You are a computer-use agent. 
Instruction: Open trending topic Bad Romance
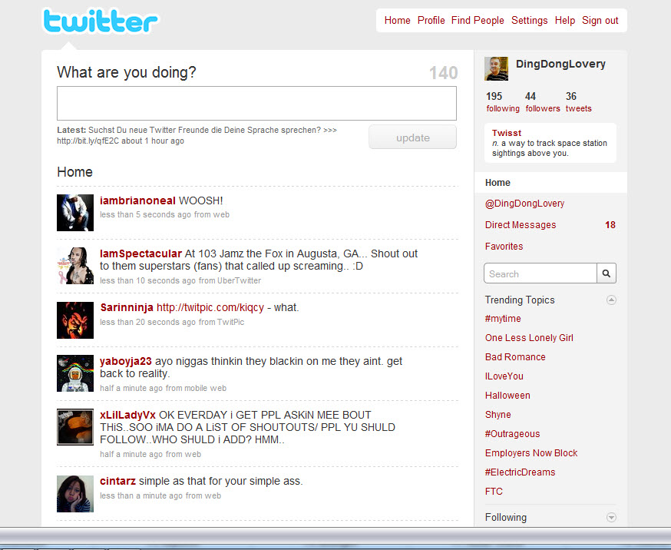pos(515,357)
